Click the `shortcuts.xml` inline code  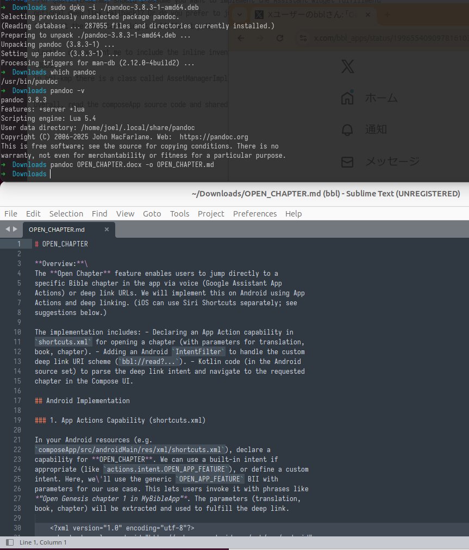63,342
